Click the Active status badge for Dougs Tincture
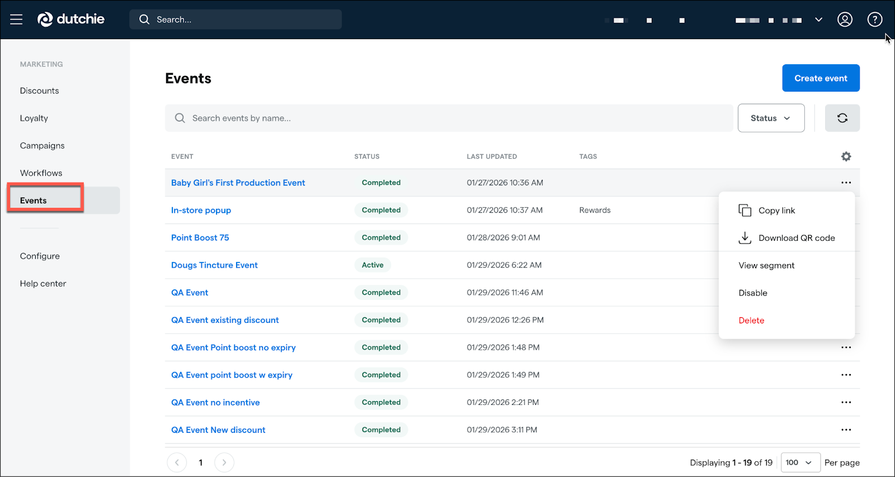 (x=373, y=265)
